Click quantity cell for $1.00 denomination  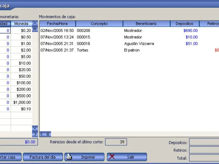click(5, 43)
